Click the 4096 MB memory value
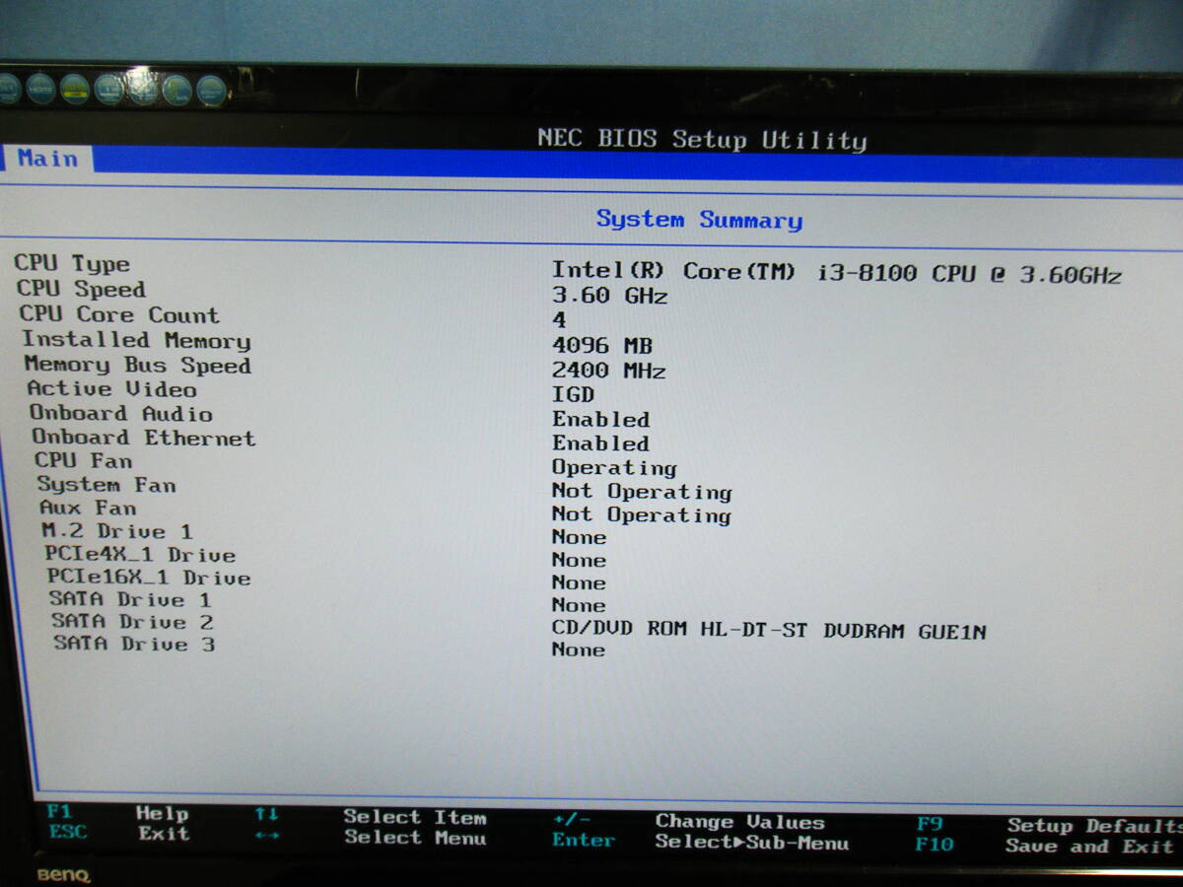The width and height of the screenshot is (1183, 887). pyautogui.click(x=601, y=346)
